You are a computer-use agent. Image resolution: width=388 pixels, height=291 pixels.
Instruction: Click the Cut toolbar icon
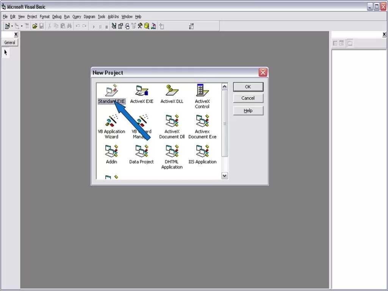click(x=49, y=26)
